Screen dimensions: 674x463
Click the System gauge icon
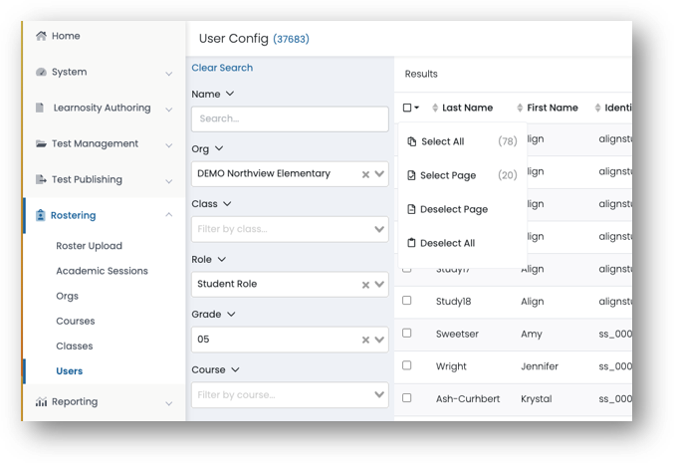[41, 73]
